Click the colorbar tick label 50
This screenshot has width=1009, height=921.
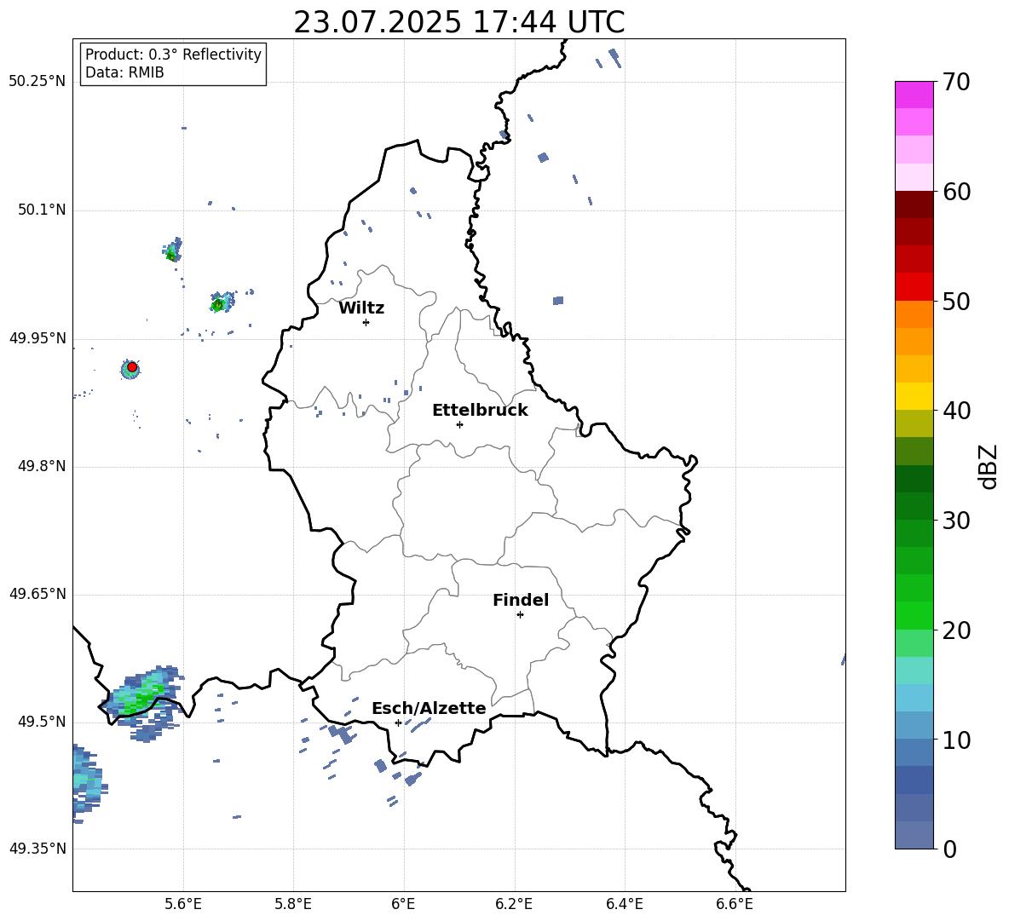(x=956, y=301)
